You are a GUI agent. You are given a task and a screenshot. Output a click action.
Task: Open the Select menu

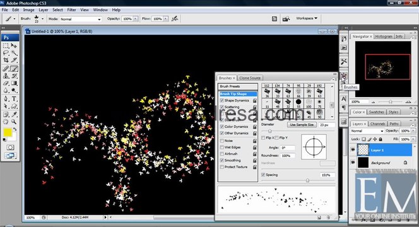57,9
